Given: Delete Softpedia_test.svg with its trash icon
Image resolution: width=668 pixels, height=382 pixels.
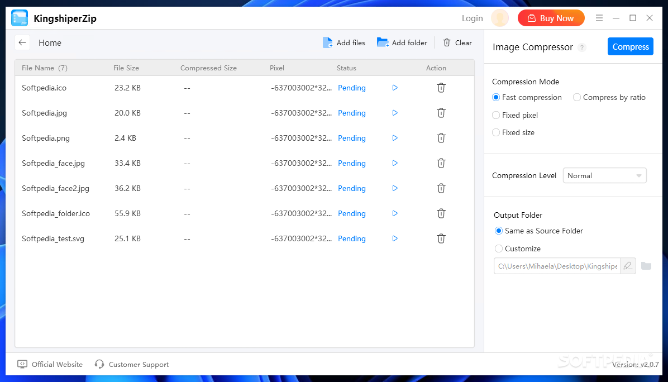Looking at the screenshot, I should point(441,238).
